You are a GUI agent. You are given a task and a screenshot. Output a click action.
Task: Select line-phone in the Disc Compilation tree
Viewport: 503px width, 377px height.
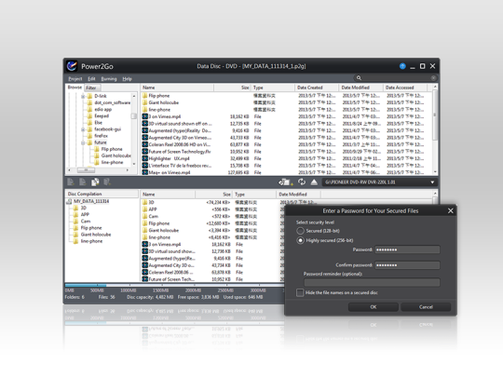point(91,241)
